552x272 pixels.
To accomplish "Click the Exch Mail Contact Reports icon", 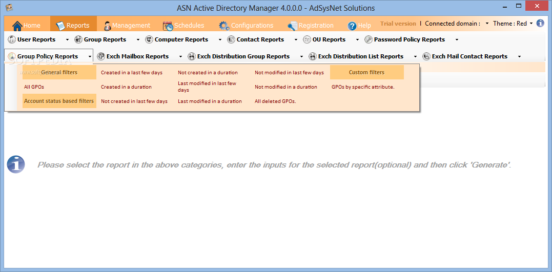I will [x=426, y=56].
